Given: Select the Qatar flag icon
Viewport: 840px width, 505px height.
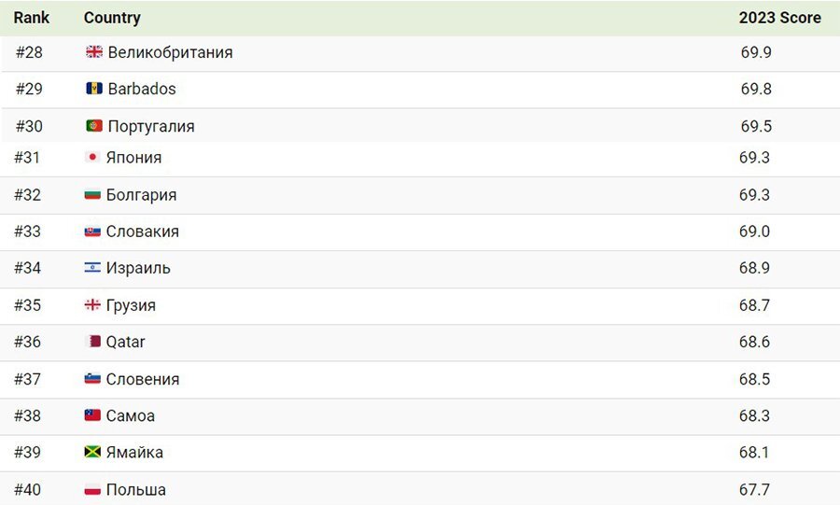Looking at the screenshot, I should tap(93, 341).
